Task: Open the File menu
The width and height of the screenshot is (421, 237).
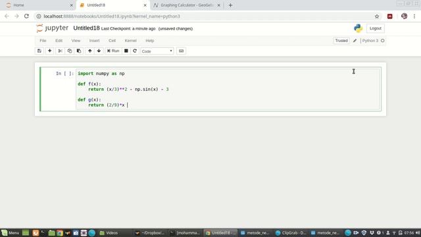Action: tap(43, 41)
